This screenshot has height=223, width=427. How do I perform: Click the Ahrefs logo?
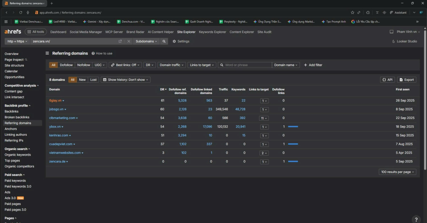tap(13, 32)
